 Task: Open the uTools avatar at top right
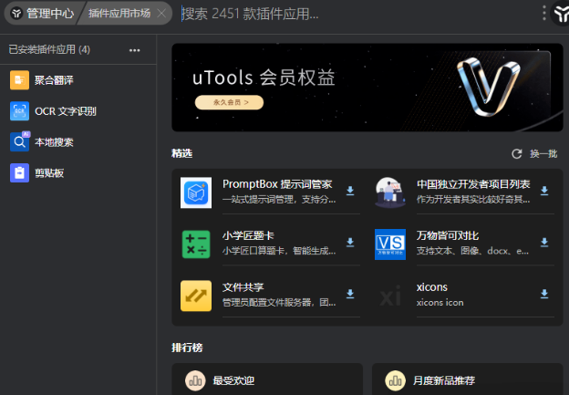point(560,14)
